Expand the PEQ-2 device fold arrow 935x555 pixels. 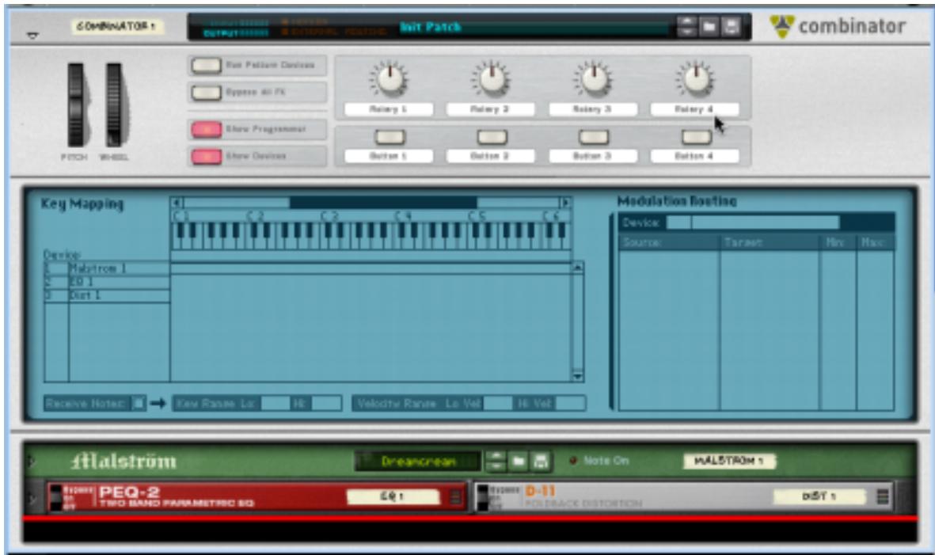click(32, 497)
